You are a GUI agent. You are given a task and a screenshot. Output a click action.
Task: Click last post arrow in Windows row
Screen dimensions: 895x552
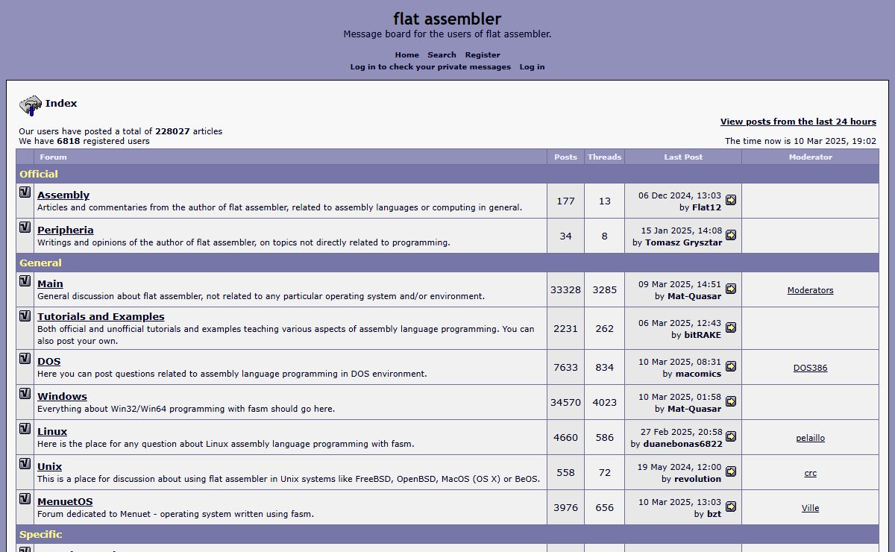pyautogui.click(x=731, y=401)
